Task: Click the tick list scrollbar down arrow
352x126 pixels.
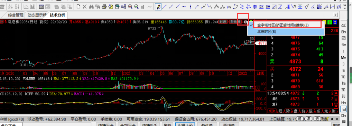Action: (336, 106)
